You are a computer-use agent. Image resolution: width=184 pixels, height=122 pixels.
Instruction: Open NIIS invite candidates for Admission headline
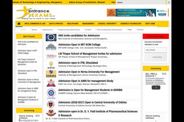(79, 35)
